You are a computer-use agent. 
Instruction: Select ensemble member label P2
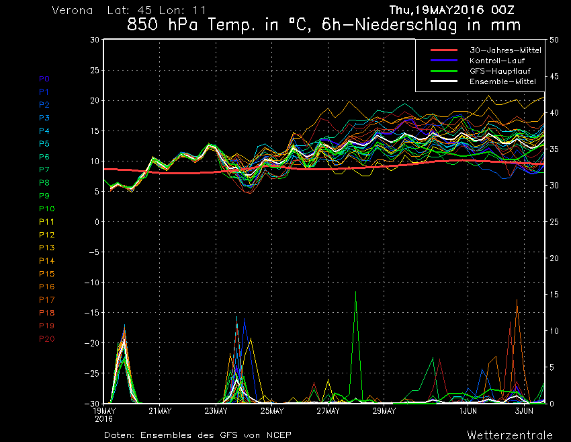tap(44, 105)
